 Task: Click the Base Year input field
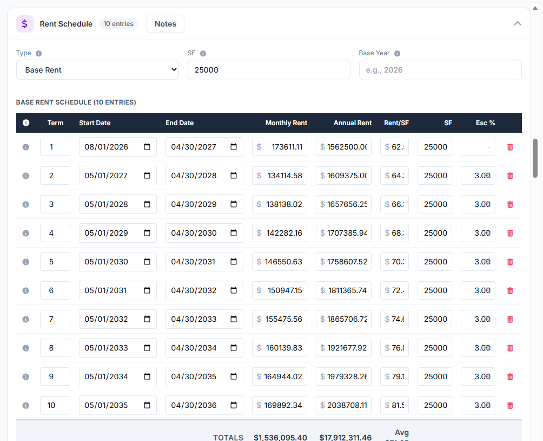point(440,70)
